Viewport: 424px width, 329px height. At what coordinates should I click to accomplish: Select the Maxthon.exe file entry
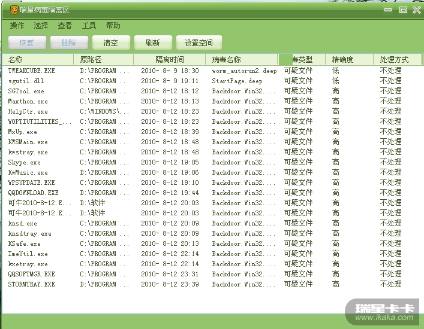click(28, 102)
